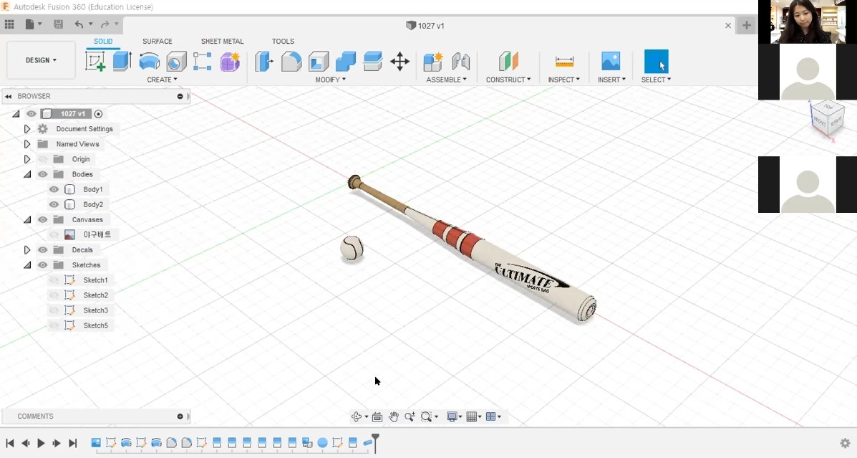
Task: Open the SELECT menu
Action: coord(656,80)
